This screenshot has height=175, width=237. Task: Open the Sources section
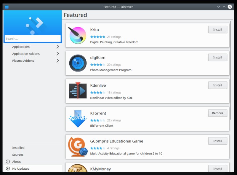coord(33,155)
